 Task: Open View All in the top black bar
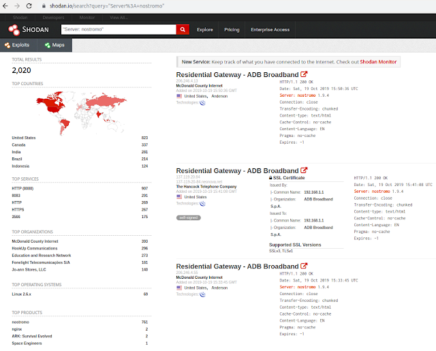tap(119, 18)
